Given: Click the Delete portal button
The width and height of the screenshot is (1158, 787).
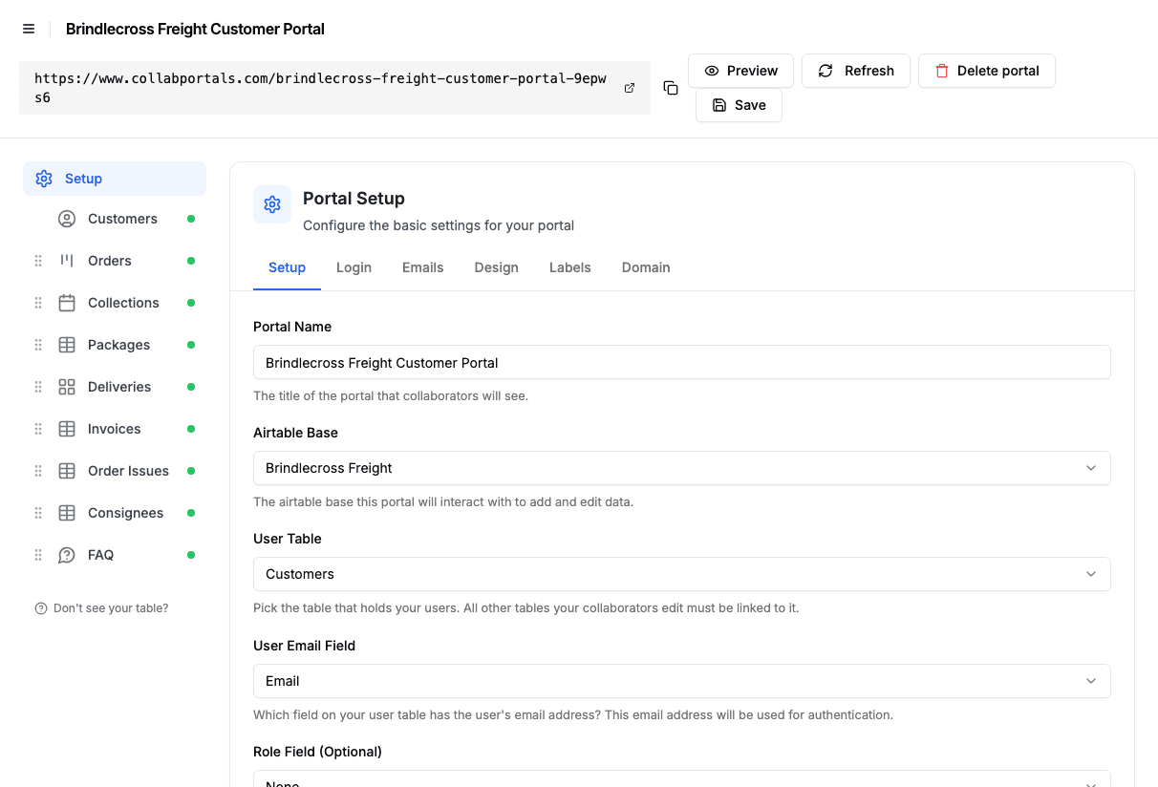Looking at the screenshot, I should click(x=987, y=71).
